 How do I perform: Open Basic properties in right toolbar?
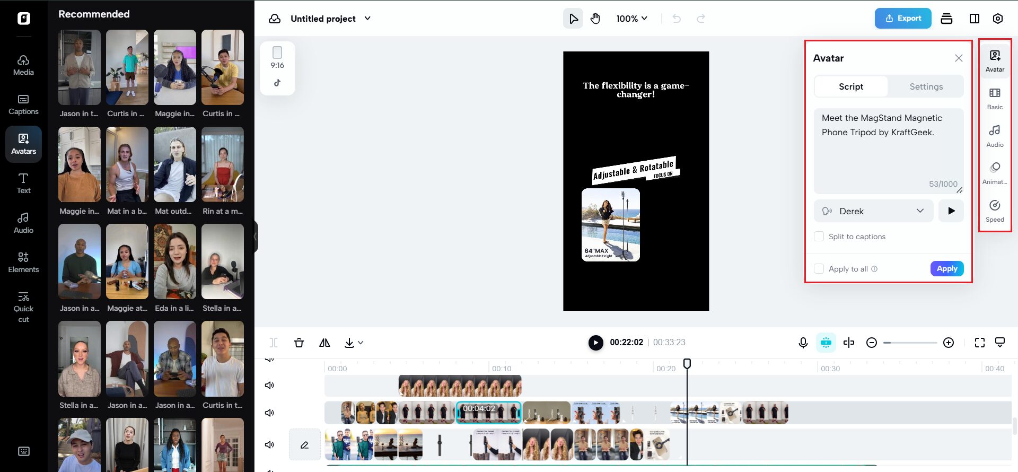pyautogui.click(x=995, y=99)
